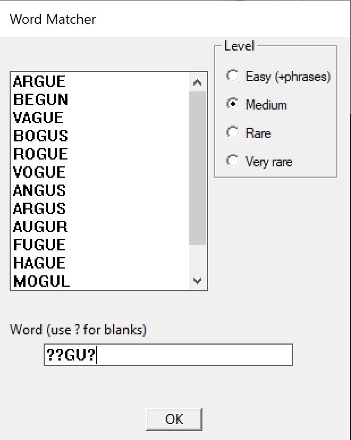Choose AUGUR in the word list
Image resolution: width=351 pixels, height=440 pixels.
100,227
